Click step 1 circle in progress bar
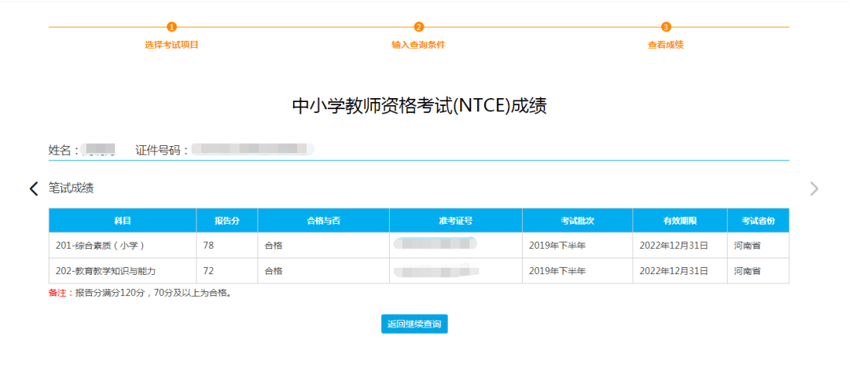Image resolution: width=849 pixels, height=373 pixels. pos(171,27)
